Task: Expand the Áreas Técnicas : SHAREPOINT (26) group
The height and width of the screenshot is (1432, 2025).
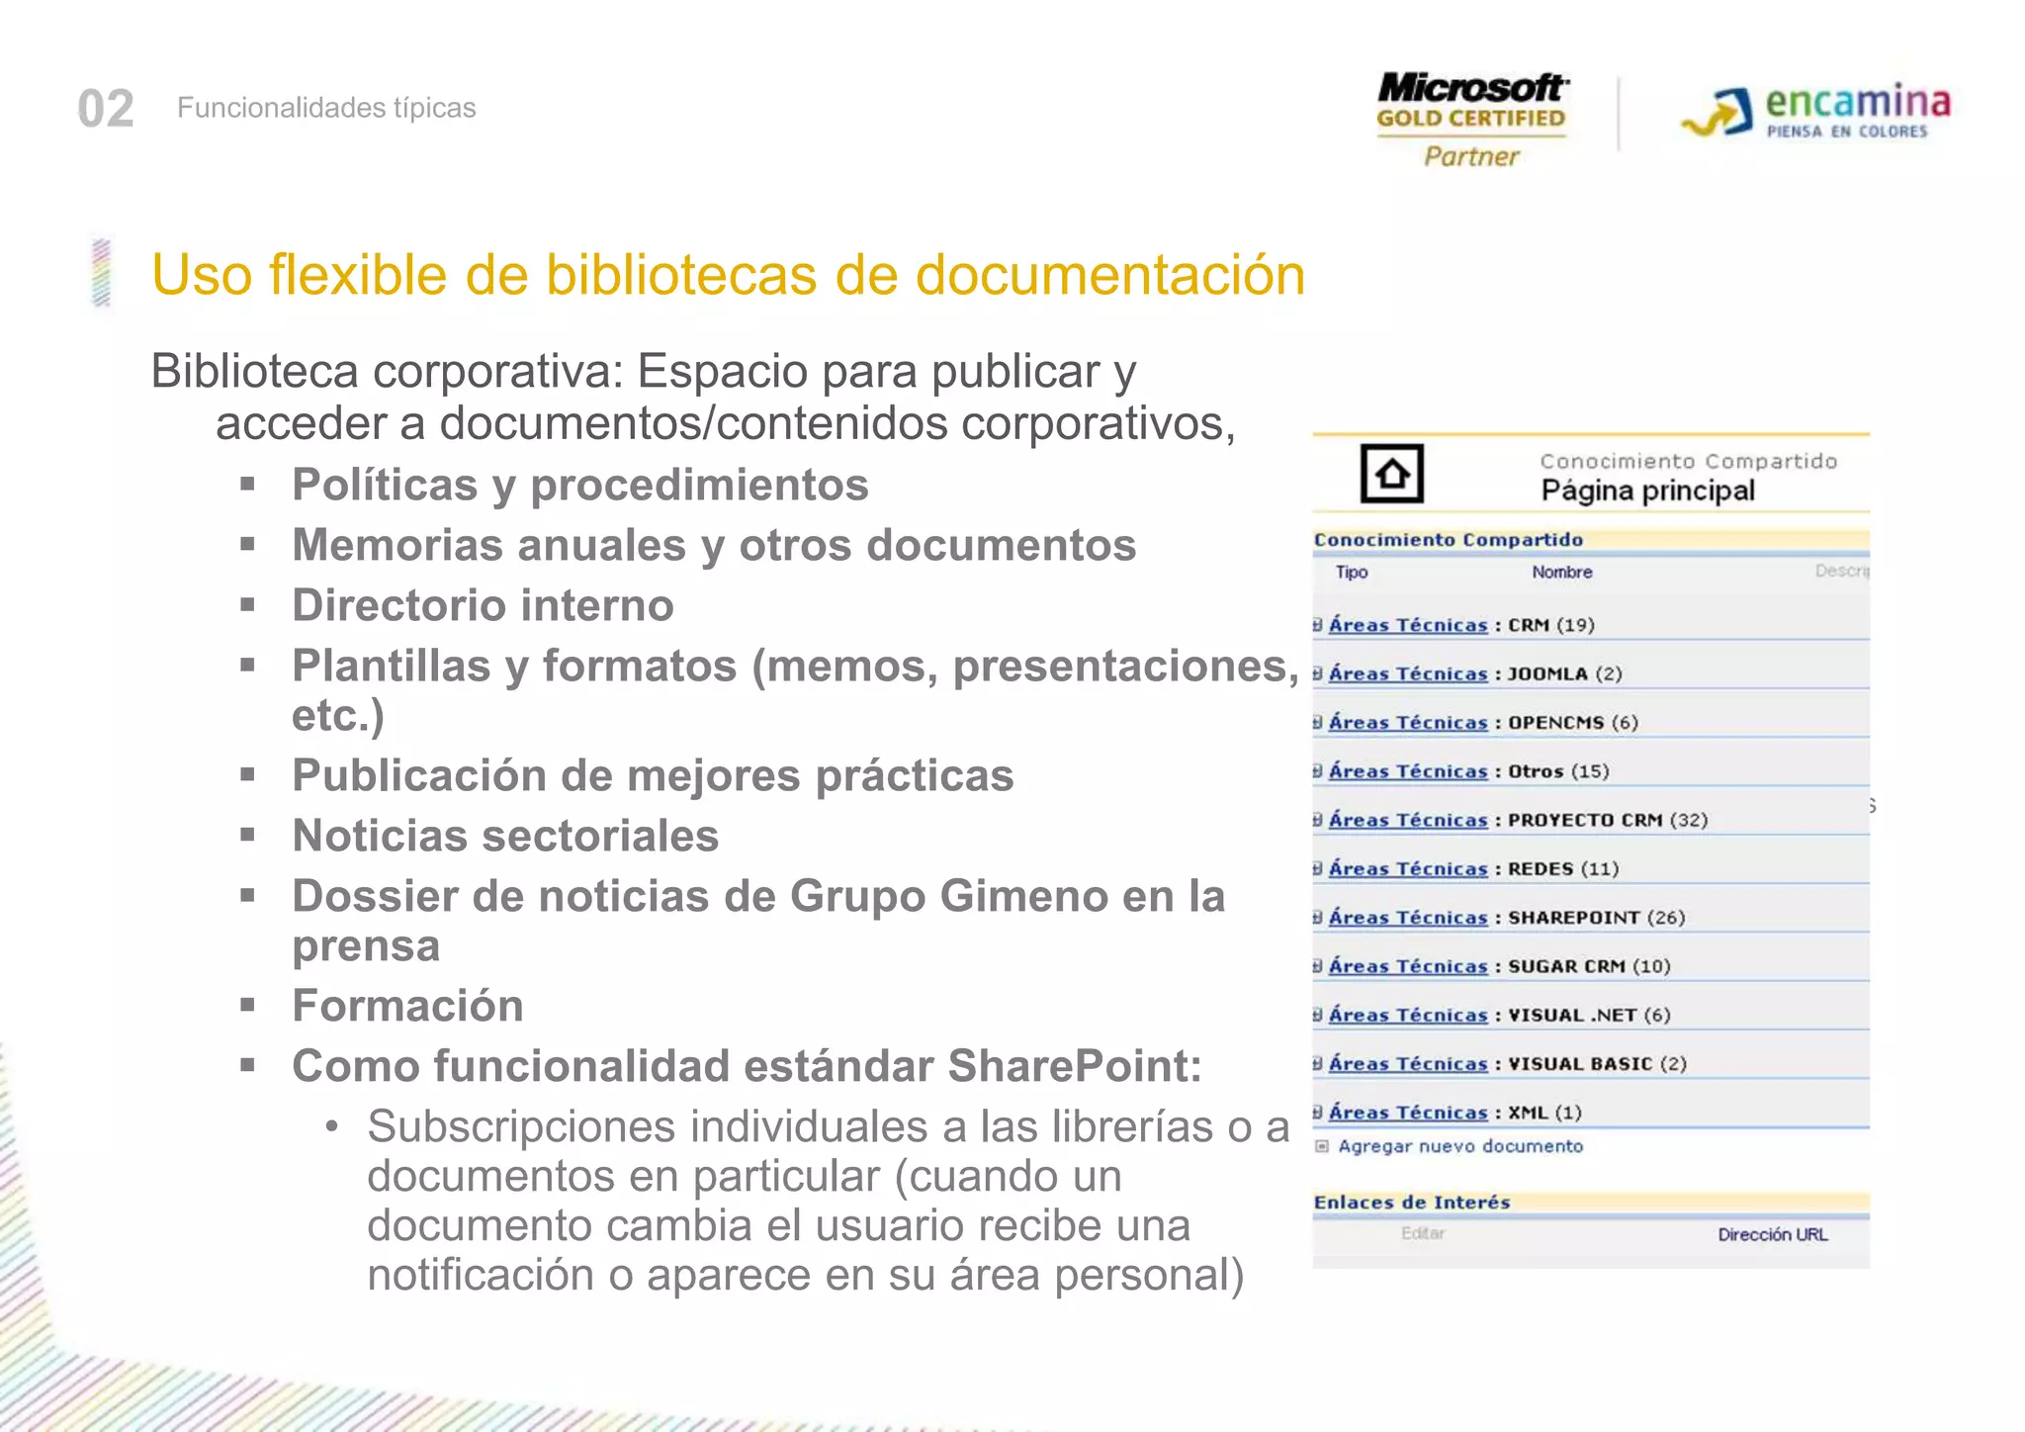Action: pos(1317,917)
